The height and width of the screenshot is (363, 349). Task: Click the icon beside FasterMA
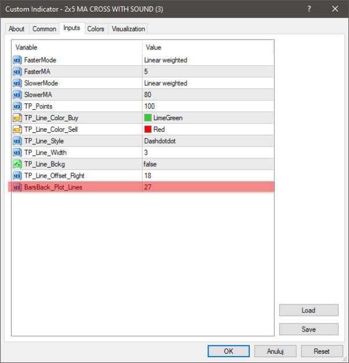(x=17, y=72)
